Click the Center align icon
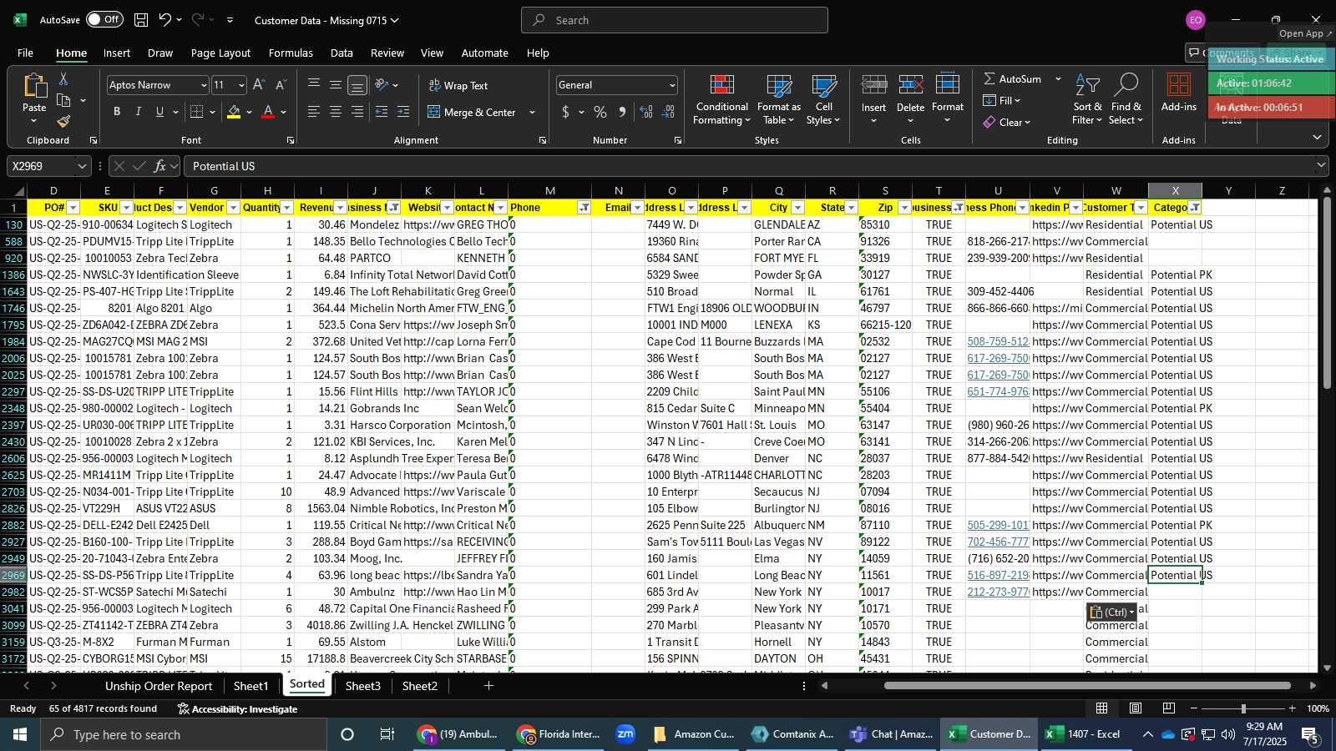 click(x=336, y=112)
